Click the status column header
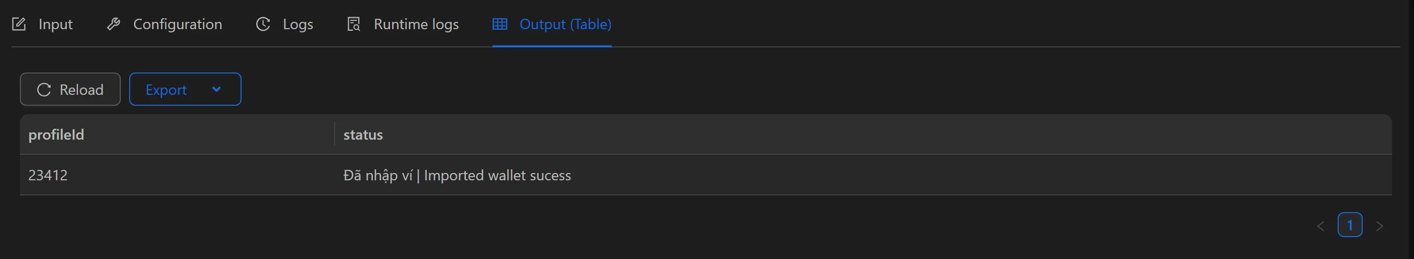Viewport: 1414px width, 259px height. (x=363, y=134)
